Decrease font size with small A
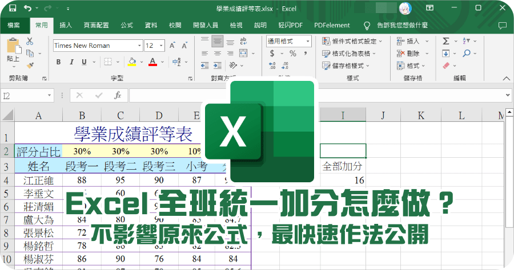This screenshot has height=270, width=514. pos(184,46)
